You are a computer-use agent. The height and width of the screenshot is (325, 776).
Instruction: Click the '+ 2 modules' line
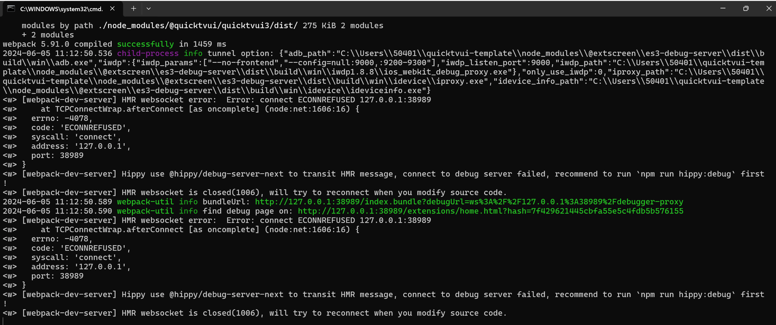pos(48,35)
